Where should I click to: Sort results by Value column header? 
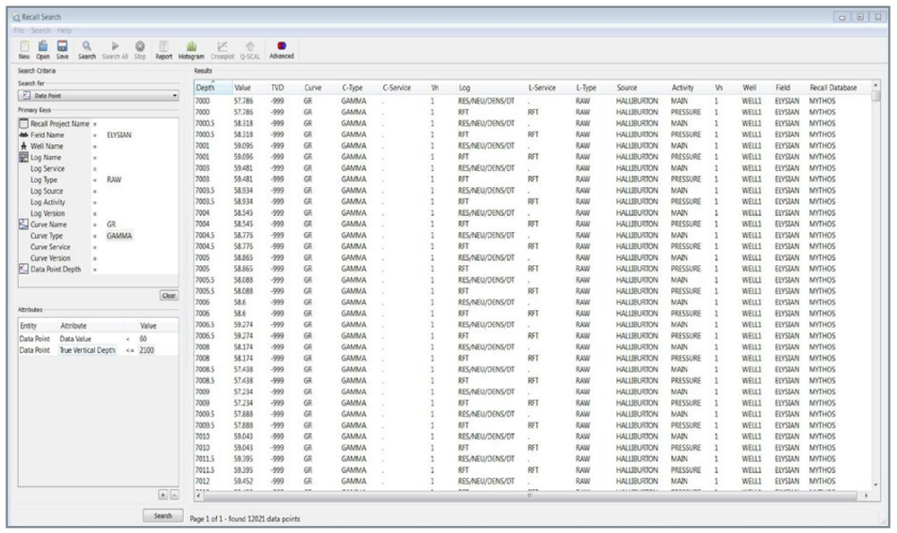tap(242, 88)
